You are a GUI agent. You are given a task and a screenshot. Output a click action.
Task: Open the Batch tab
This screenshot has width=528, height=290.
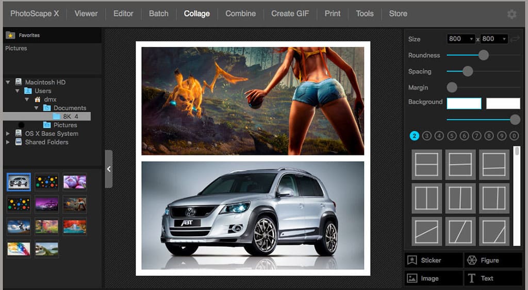tap(159, 14)
